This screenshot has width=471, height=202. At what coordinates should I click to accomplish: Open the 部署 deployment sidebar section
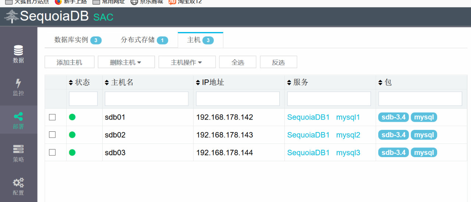coord(18,120)
